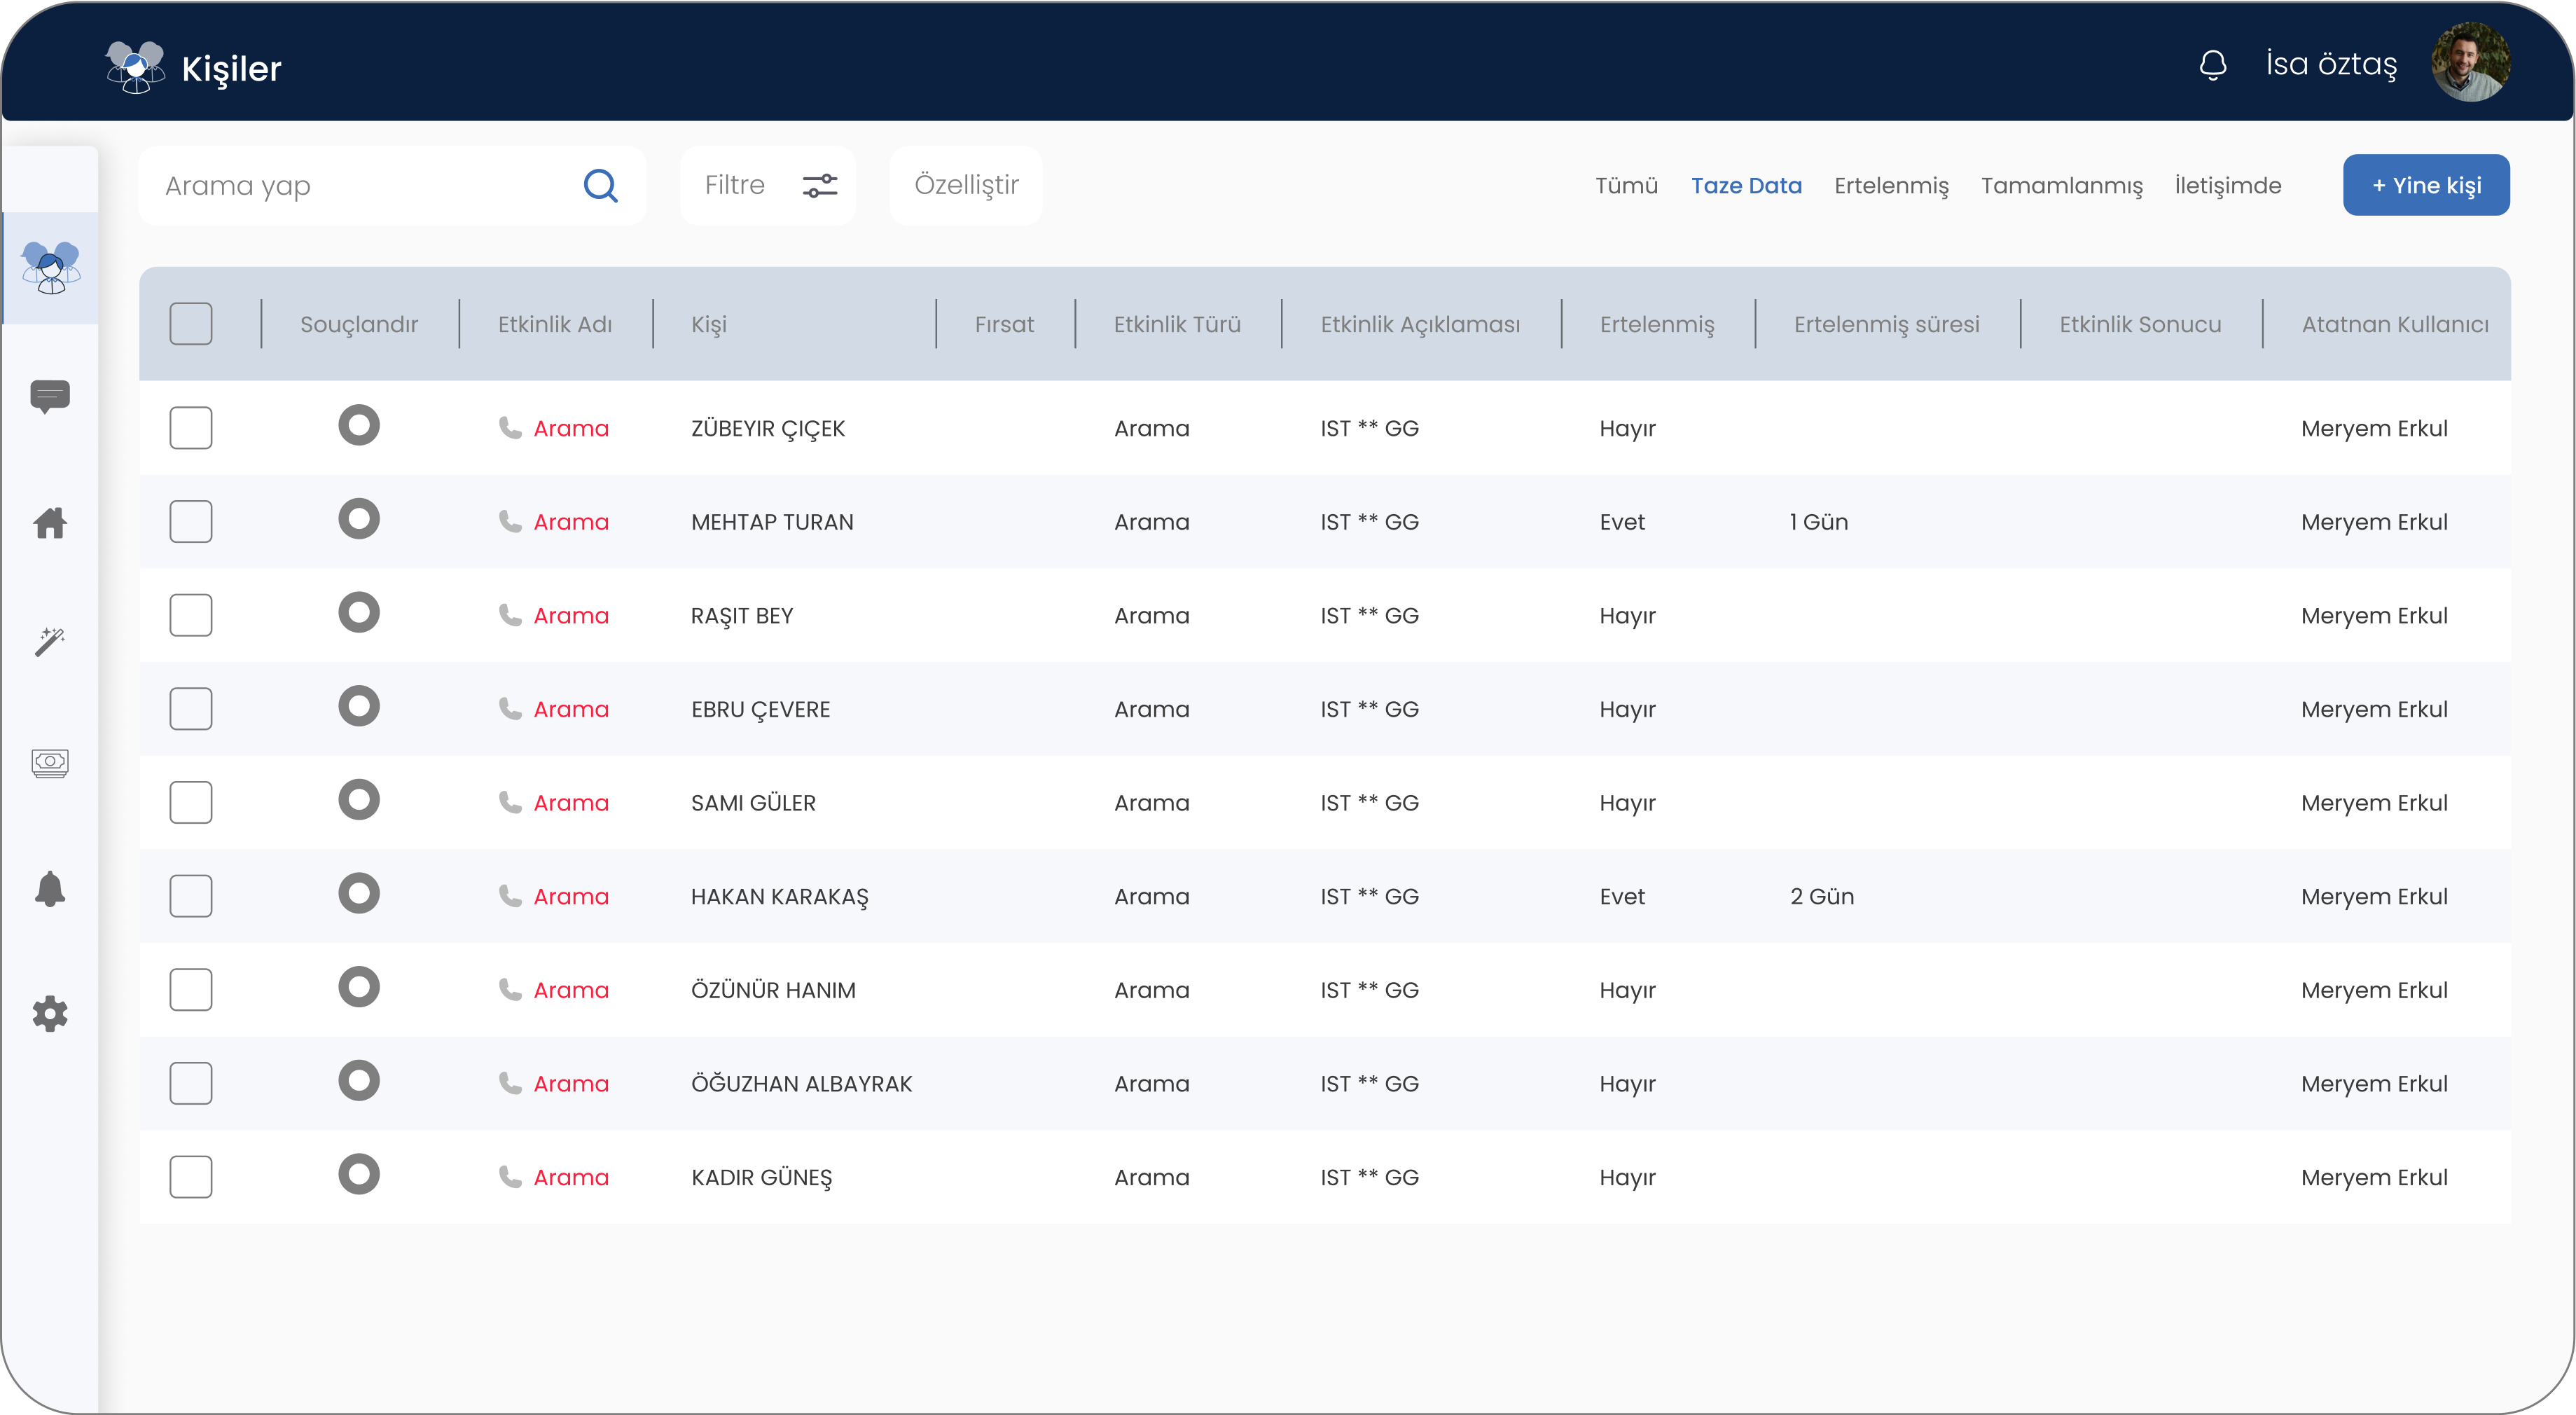
Task: Switch to the Tamamlanmış tab
Action: coord(2062,187)
